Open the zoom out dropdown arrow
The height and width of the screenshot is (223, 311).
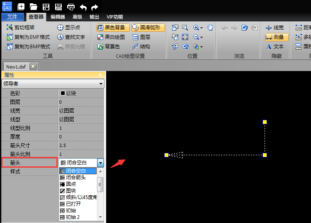pyautogui.click(x=202, y=37)
